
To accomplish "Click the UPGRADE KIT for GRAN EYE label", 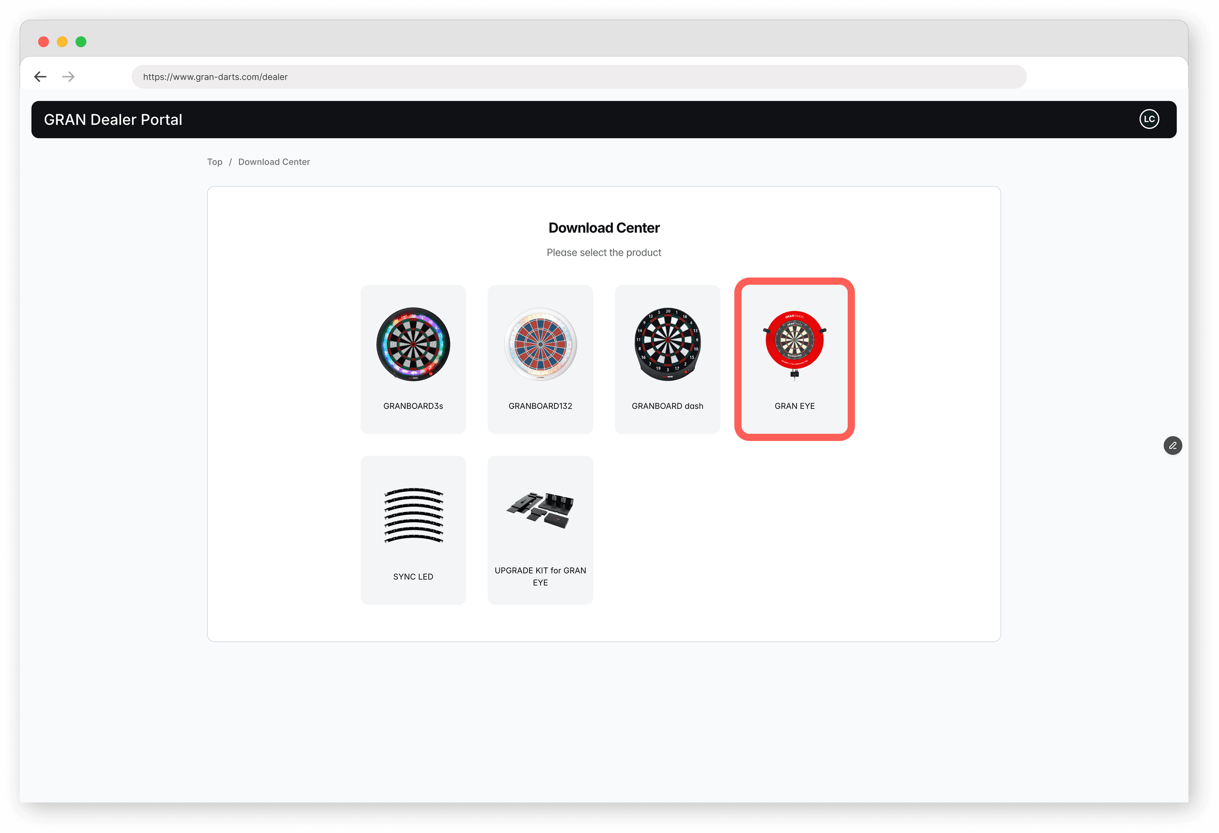I will [540, 576].
